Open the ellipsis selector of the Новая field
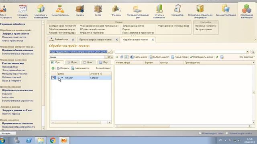The height and width of the screenshot is (144, 257). pos(106,57)
